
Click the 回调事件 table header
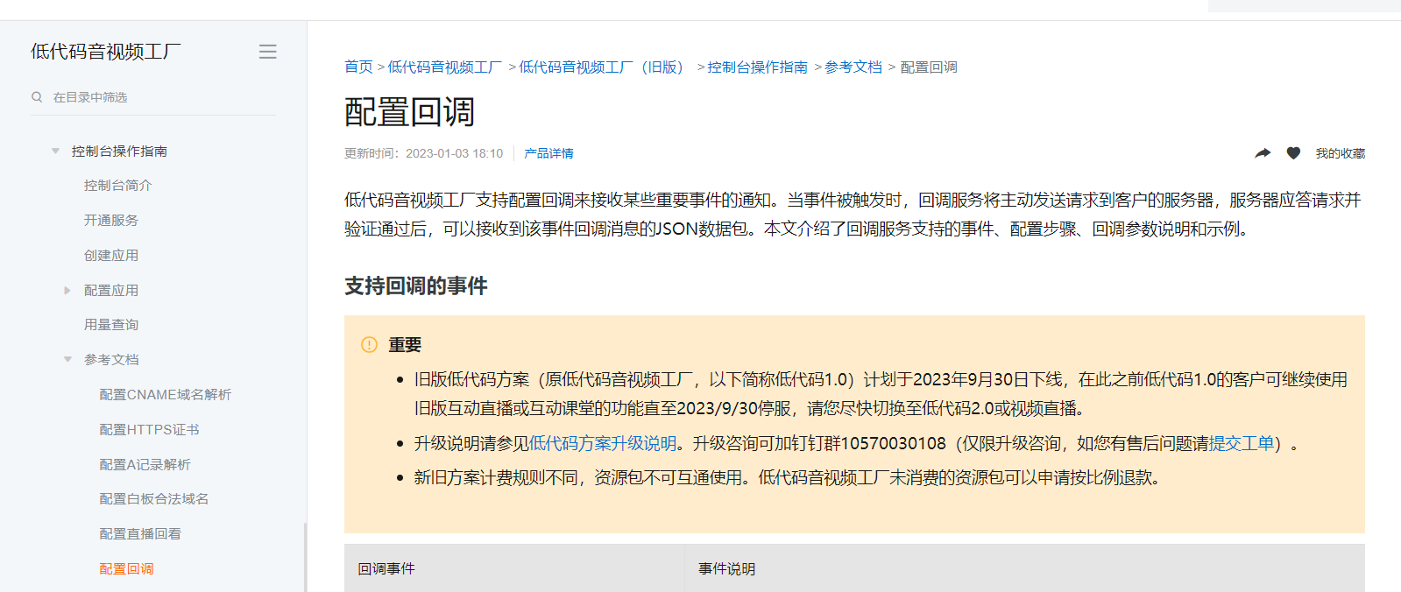click(386, 569)
